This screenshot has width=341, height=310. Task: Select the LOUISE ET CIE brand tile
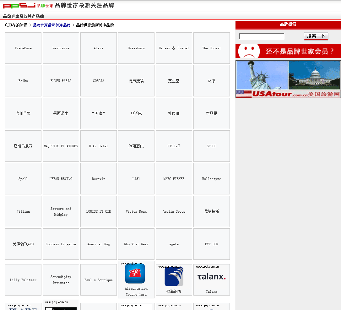tap(99, 211)
